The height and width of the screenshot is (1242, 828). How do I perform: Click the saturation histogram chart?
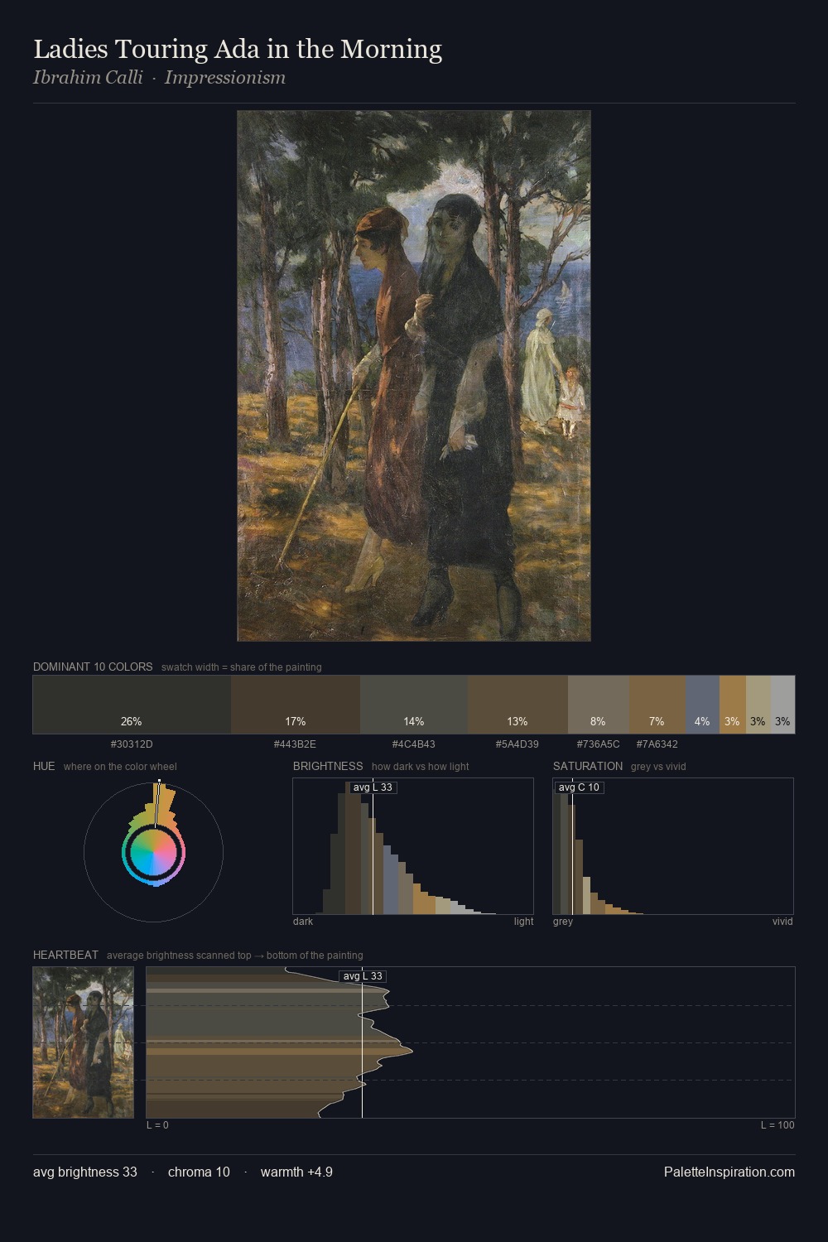(673, 846)
